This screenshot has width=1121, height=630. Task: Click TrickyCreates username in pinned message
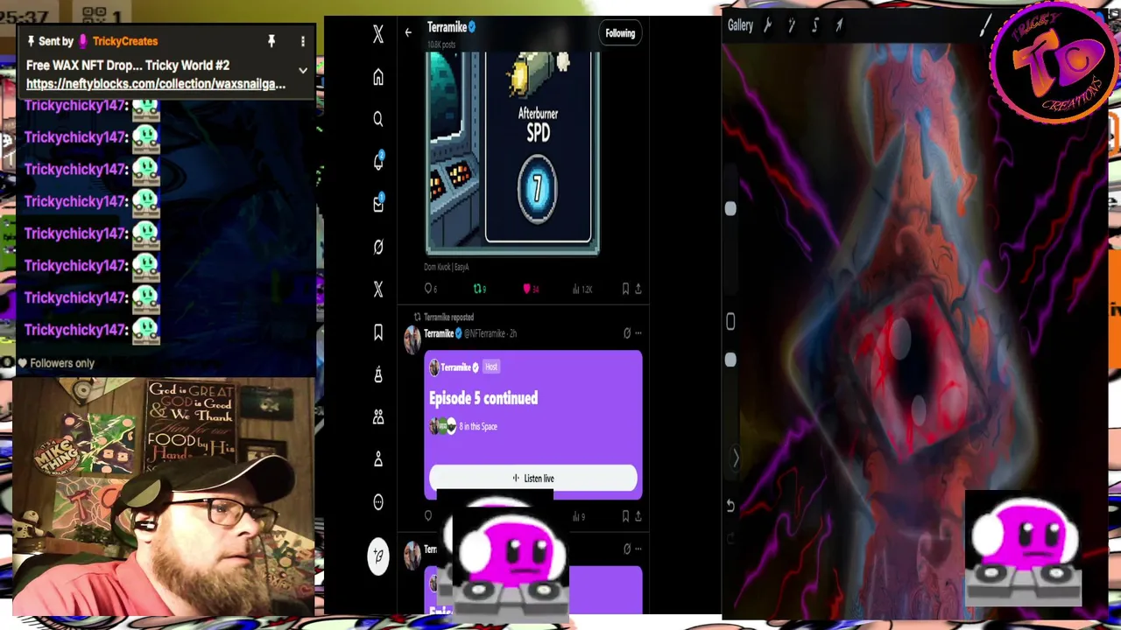[x=125, y=41]
